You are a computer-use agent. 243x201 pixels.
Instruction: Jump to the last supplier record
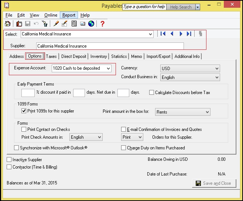coord(189,34)
